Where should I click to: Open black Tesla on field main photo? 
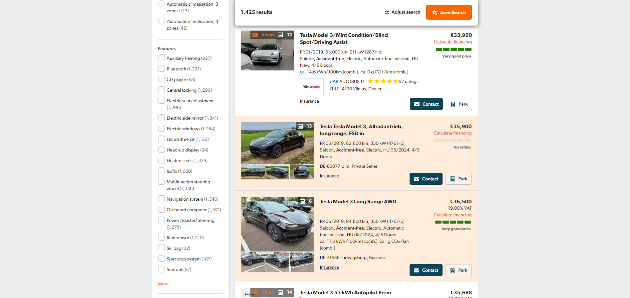pos(277,143)
